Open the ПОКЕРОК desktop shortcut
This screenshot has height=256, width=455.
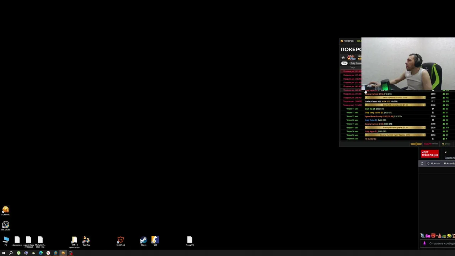[5, 211]
